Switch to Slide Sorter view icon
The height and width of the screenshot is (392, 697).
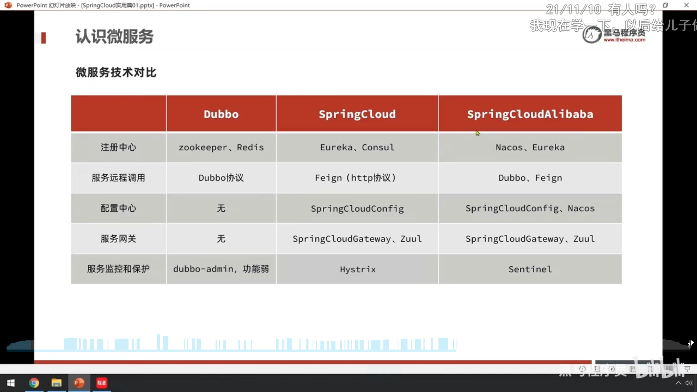point(651,369)
